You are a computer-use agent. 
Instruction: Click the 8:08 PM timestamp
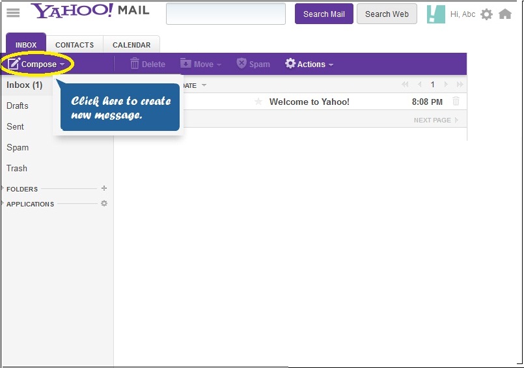click(427, 102)
